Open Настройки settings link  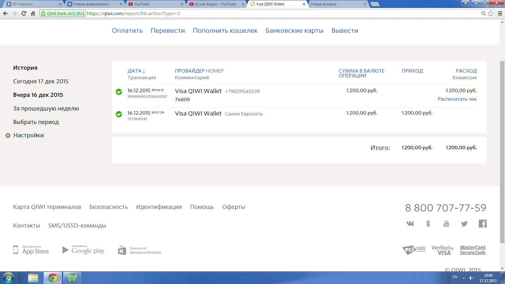pyautogui.click(x=28, y=135)
